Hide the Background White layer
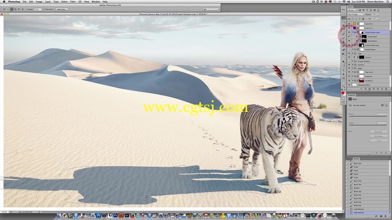Viewport: 392px width, 220px height. [349, 85]
